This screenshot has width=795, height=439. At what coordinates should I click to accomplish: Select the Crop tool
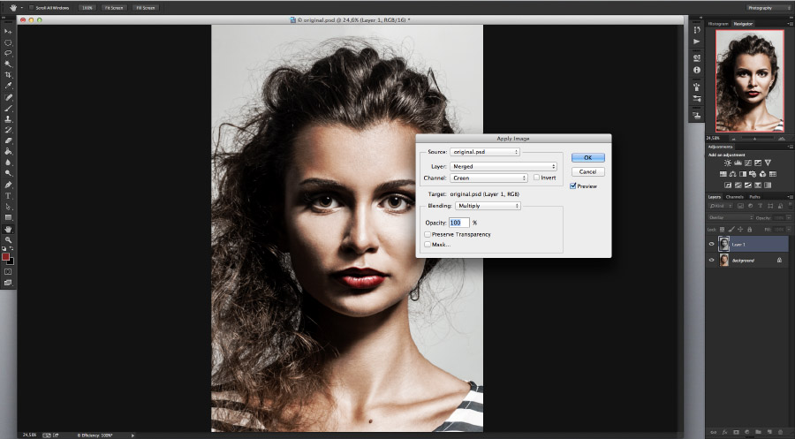point(8,74)
